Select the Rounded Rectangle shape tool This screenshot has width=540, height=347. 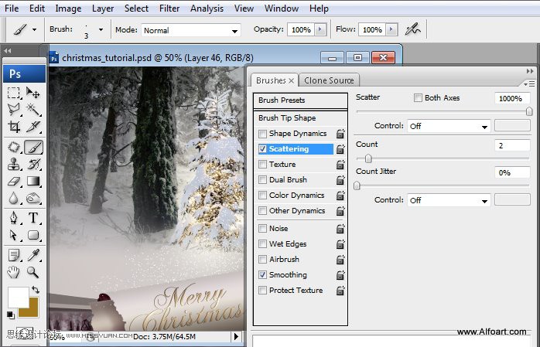click(x=33, y=235)
